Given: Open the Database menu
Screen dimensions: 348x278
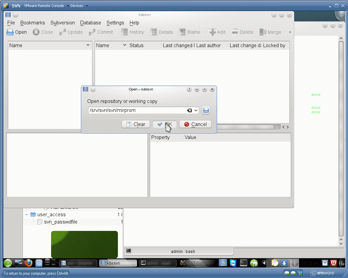Looking at the screenshot, I should pyautogui.click(x=91, y=23).
